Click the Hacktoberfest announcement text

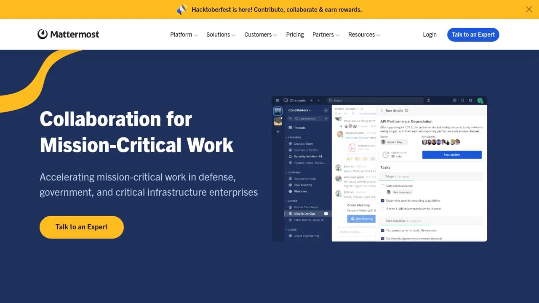pyautogui.click(x=276, y=9)
